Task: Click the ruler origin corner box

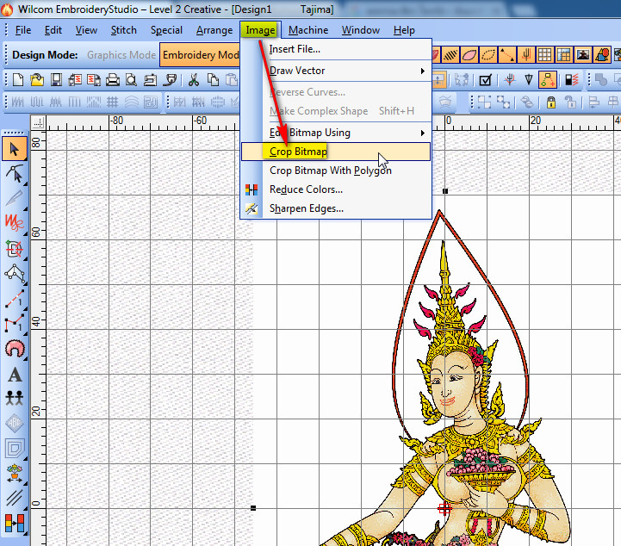Action: [x=39, y=123]
